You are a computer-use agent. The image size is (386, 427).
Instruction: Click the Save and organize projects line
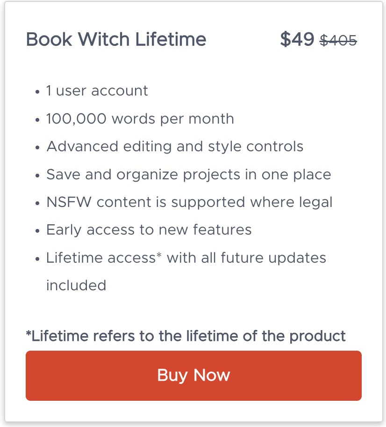click(x=189, y=174)
